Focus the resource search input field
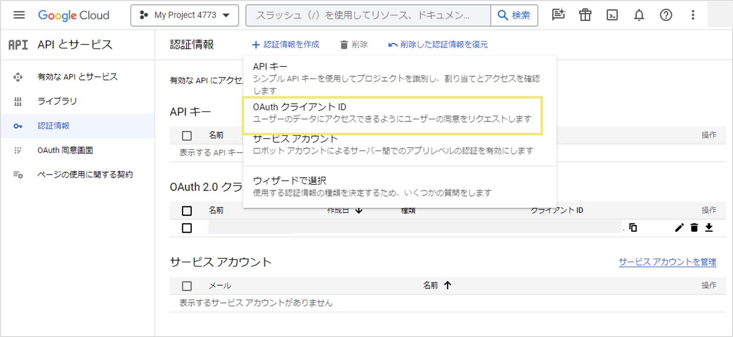Screen dimensions: 733x337 pos(368,15)
